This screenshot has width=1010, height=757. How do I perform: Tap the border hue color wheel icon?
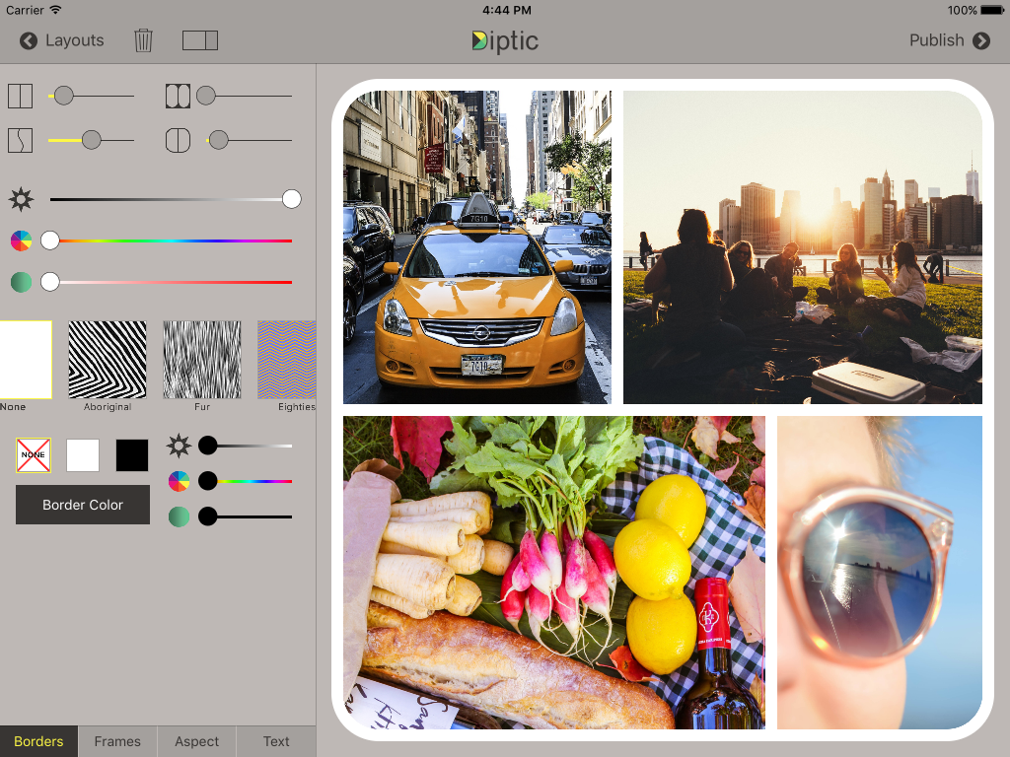pyautogui.click(x=22, y=241)
